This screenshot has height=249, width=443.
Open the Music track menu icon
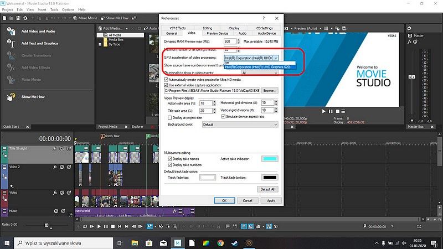tap(4, 211)
